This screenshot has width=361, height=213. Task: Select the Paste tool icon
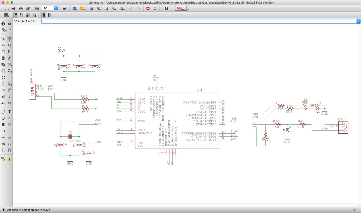(9, 51)
